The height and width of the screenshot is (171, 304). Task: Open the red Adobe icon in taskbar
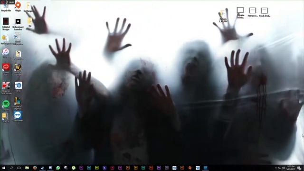tap(151, 168)
